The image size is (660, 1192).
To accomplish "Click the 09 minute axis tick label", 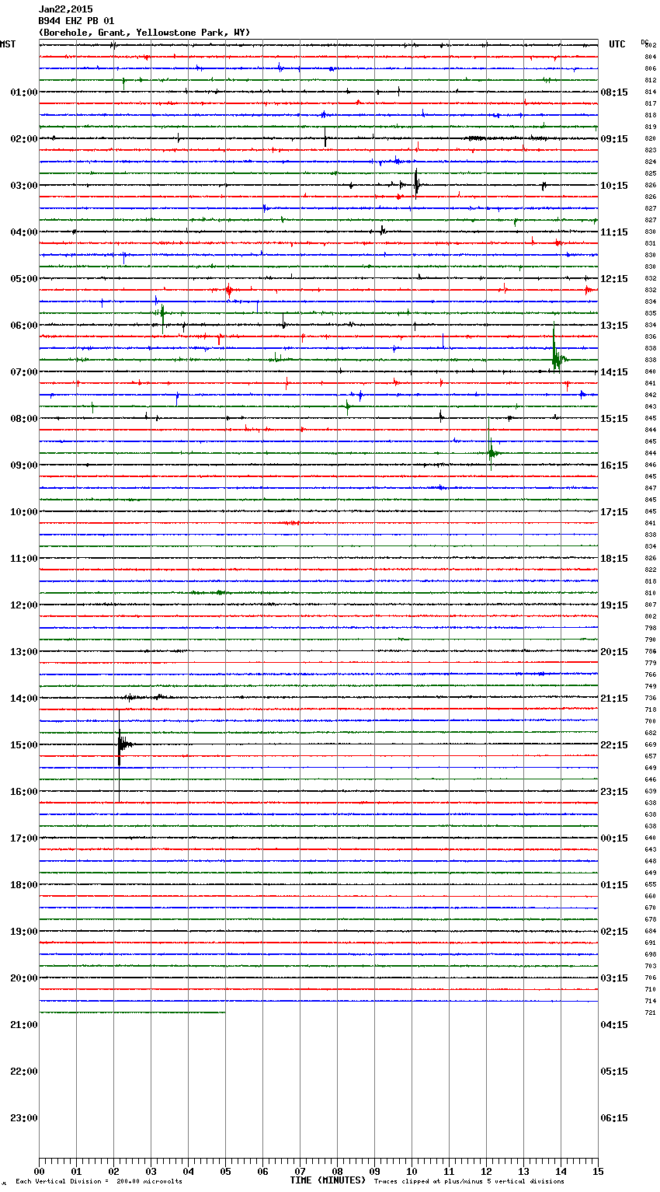I will (374, 1172).
